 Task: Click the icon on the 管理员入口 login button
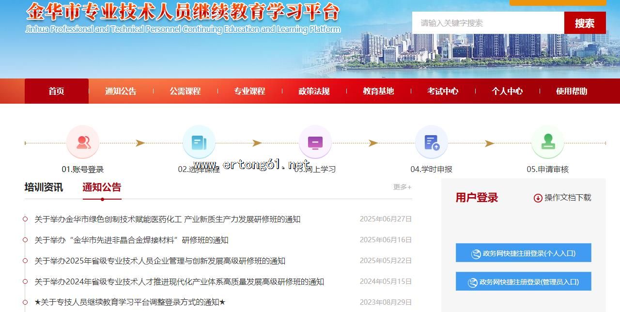coord(472,282)
